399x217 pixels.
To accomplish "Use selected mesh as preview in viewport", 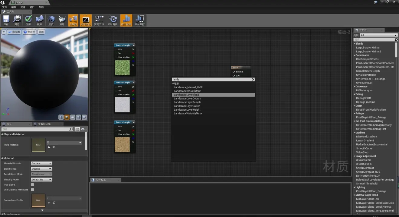I will coord(84,117).
